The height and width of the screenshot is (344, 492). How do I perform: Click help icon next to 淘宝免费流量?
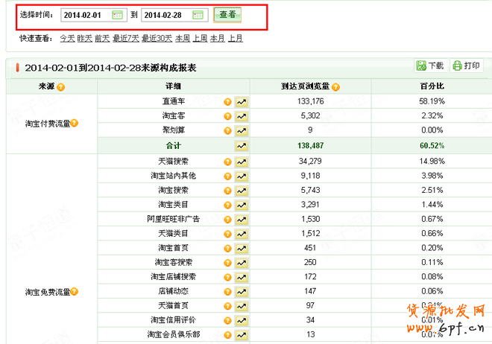[74, 291]
